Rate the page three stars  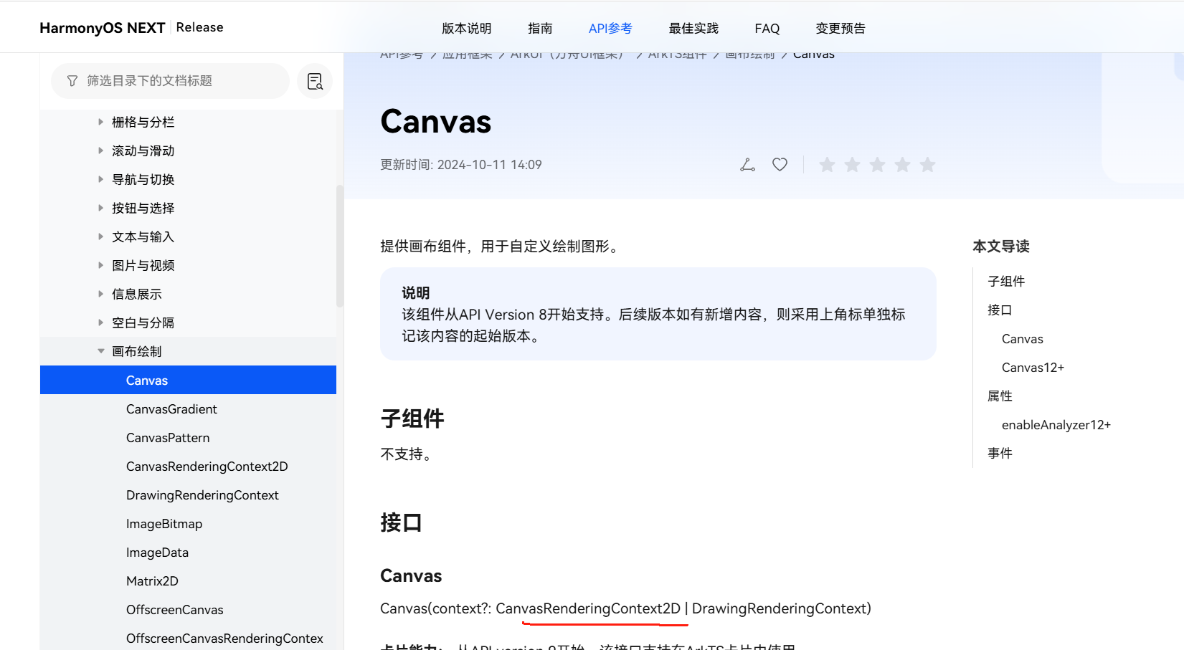[877, 165]
